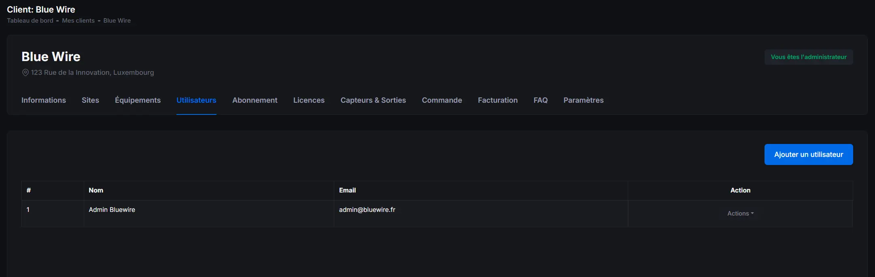Show the Abonnement tab

[255, 100]
